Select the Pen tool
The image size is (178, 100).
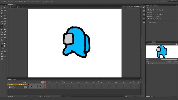2,16
